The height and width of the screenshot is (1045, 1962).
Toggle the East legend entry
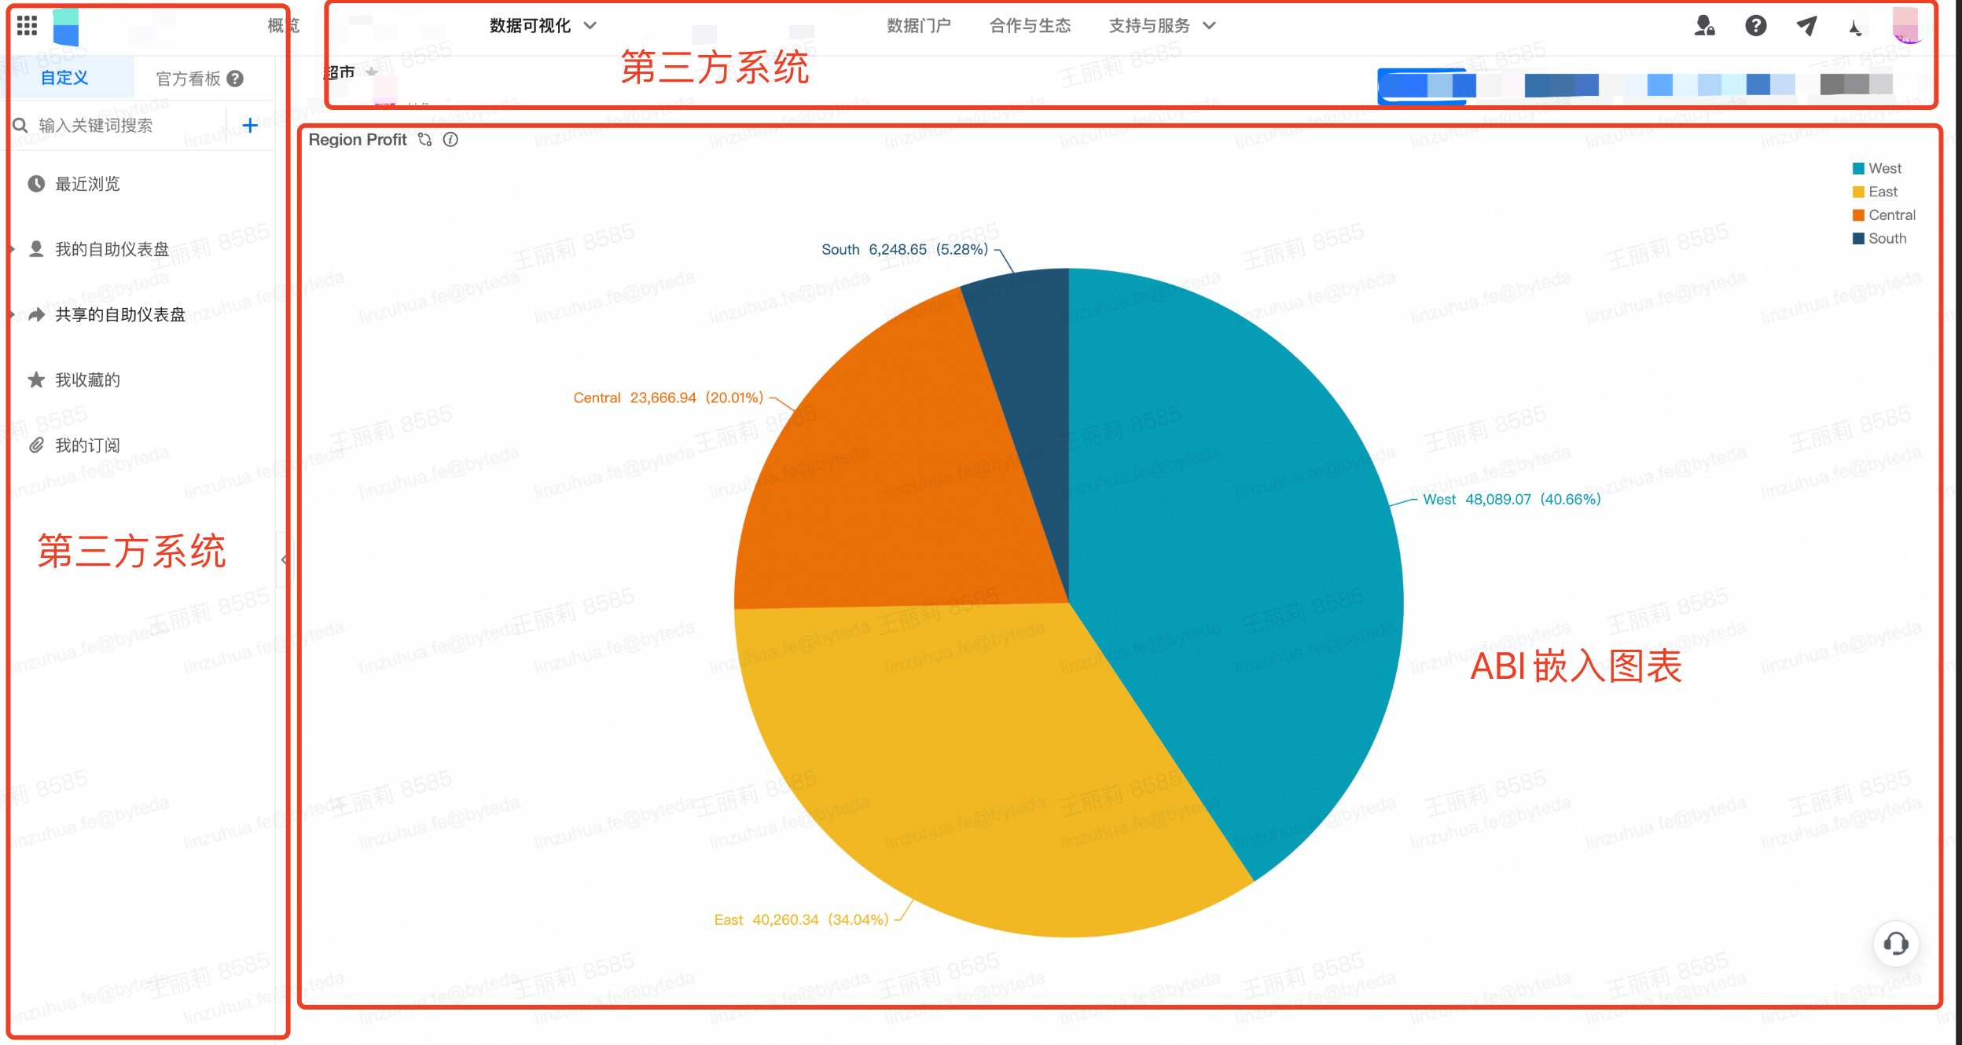(1875, 192)
